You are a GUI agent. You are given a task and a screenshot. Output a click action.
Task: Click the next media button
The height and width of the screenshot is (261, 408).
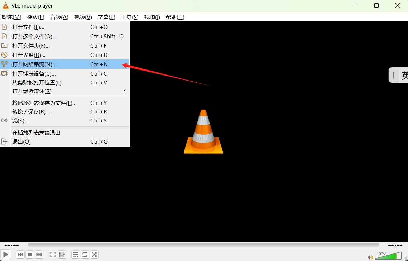coord(39,255)
